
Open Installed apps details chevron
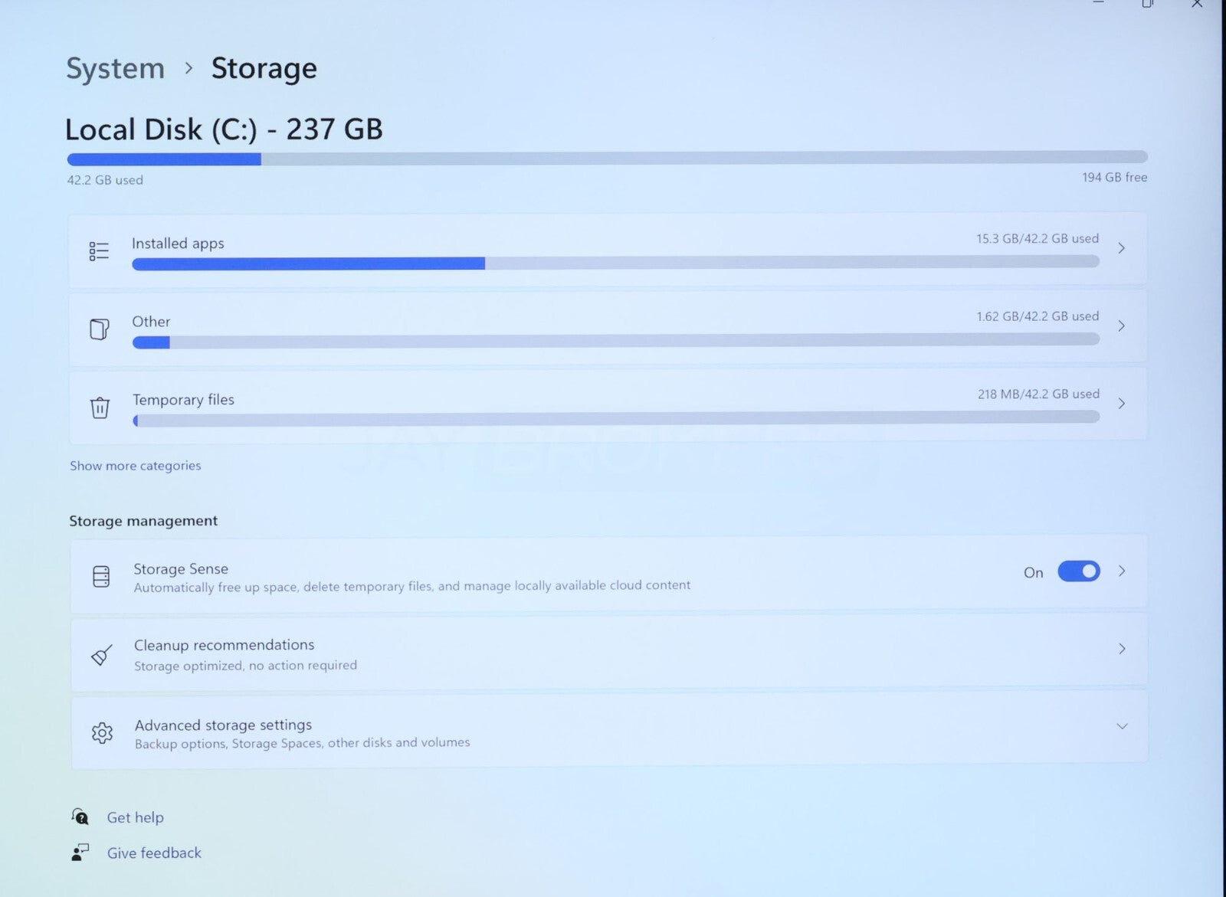1122,248
